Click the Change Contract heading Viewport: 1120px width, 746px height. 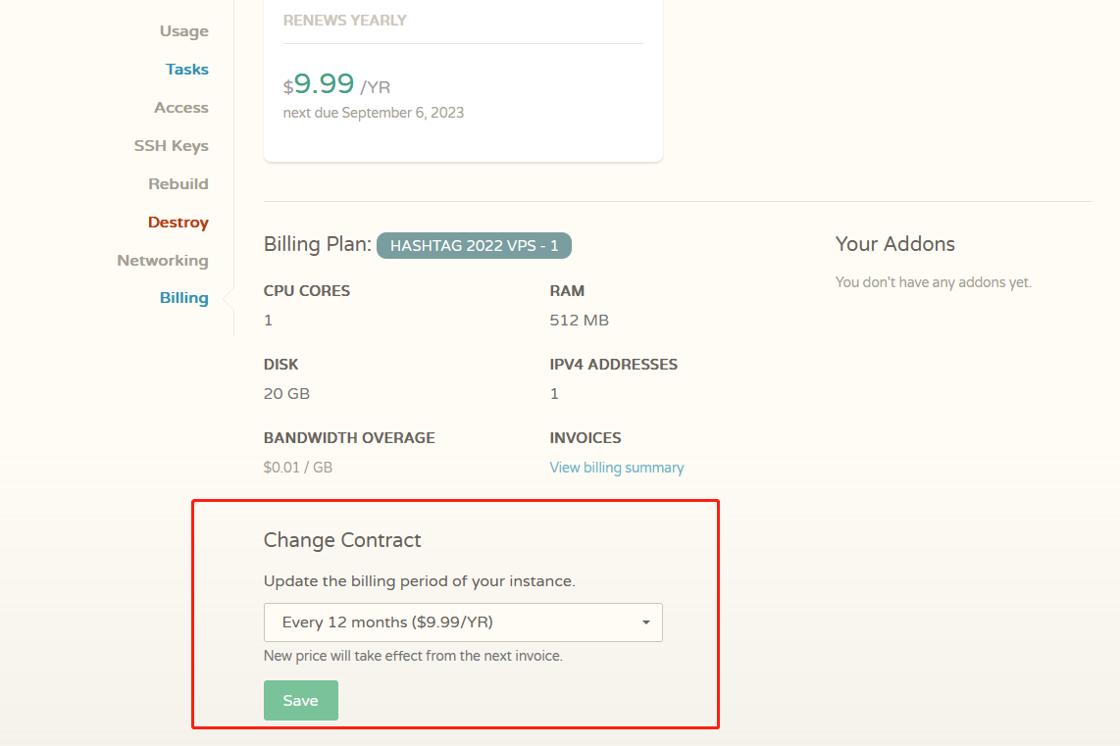[x=341, y=540]
